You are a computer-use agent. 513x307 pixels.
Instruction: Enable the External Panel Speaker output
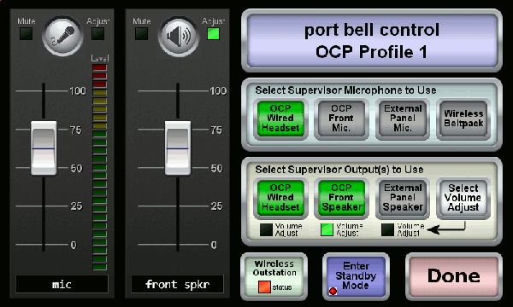point(403,198)
